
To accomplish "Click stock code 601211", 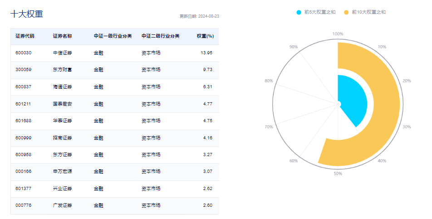I will 23,104.
